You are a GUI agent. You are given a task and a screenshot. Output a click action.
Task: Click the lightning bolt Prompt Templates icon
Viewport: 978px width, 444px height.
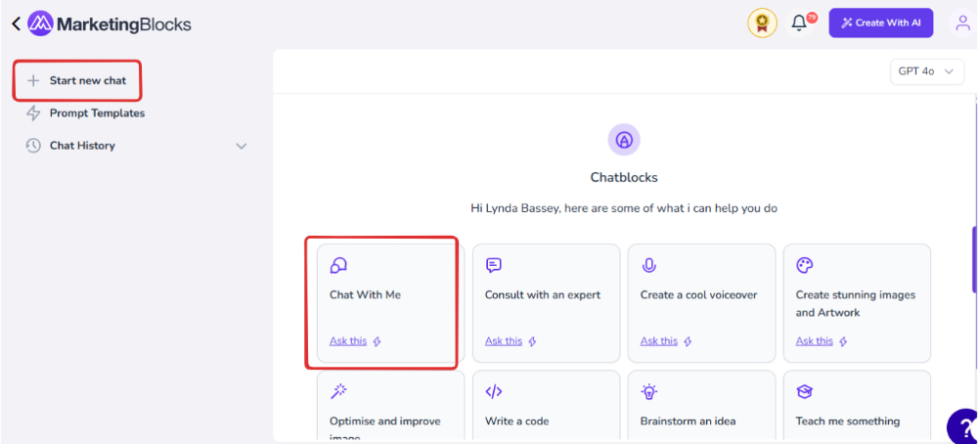pos(33,113)
